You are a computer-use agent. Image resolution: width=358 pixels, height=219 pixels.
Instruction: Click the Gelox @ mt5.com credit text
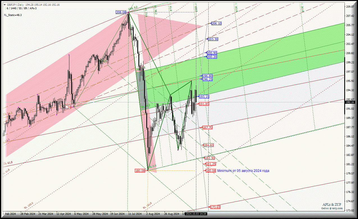click(332, 208)
